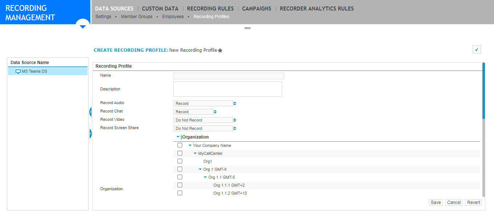Click the MS Teams DS monitor icon
The image size is (494, 213).
click(x=18, y=72)
